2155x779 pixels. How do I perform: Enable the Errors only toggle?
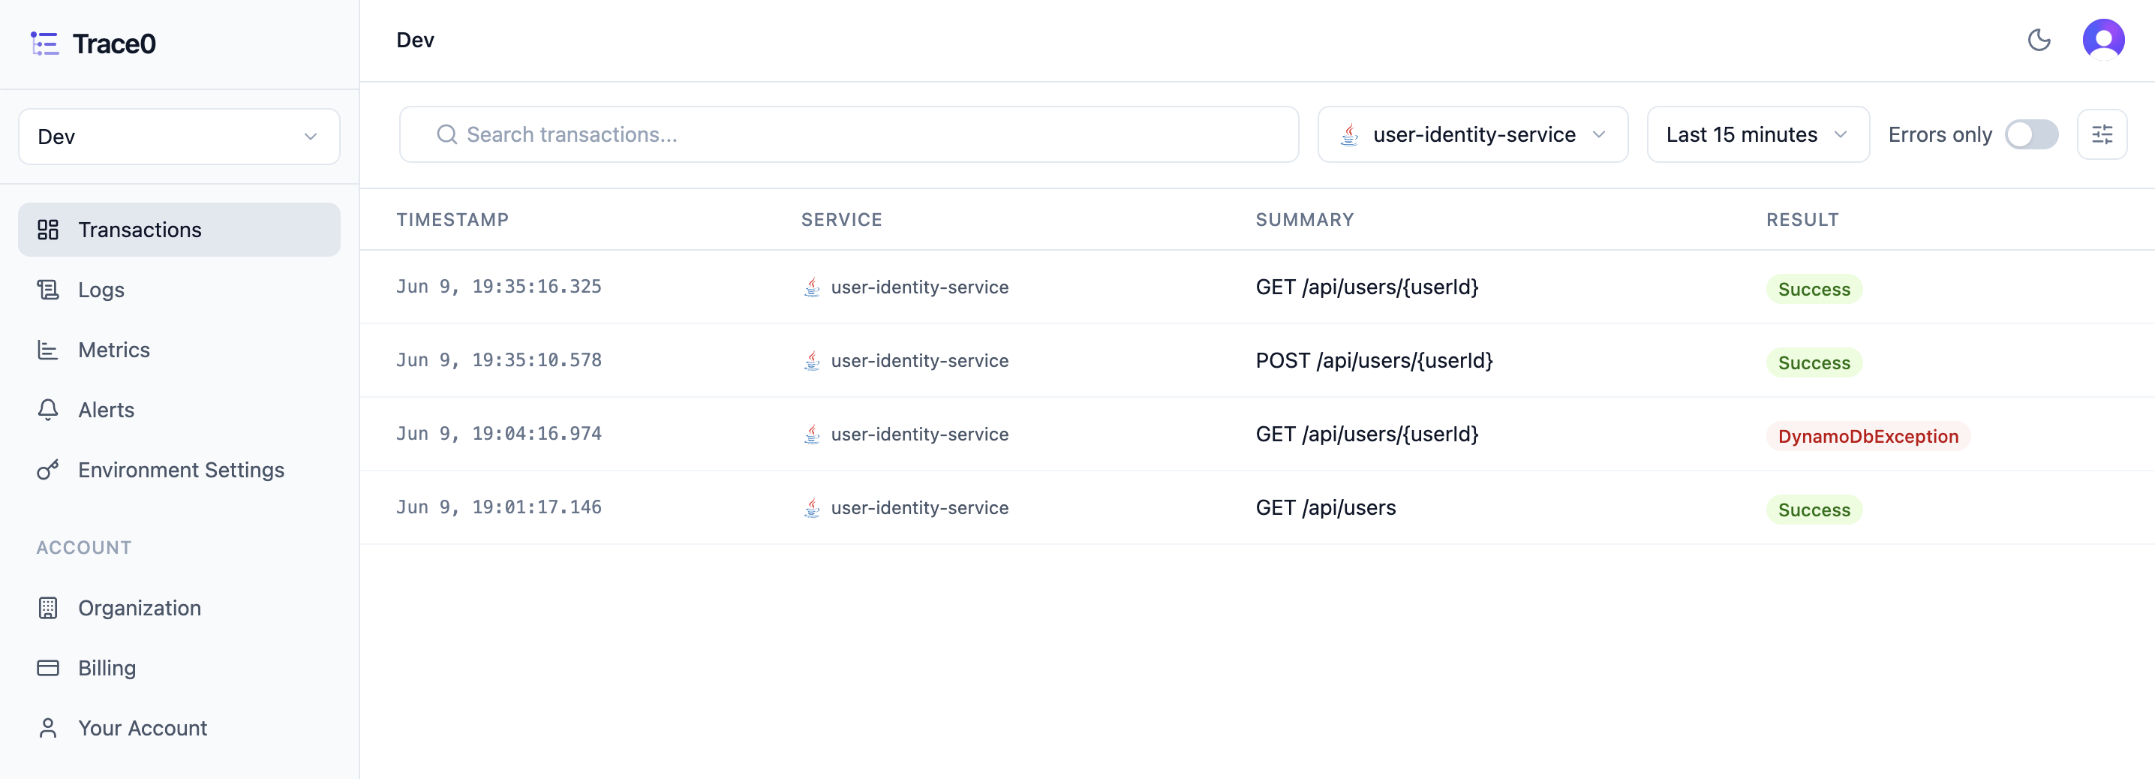click(2031, 134)
